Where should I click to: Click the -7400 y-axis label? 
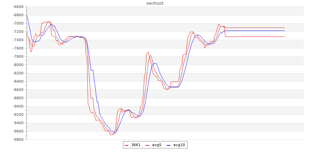click(x=17, y=40)
